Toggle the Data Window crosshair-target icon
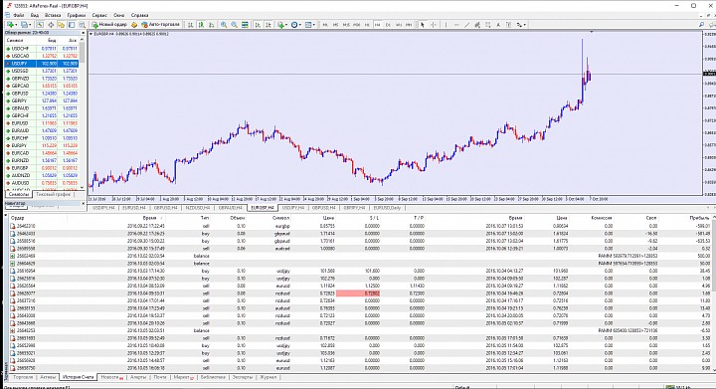 51,25
